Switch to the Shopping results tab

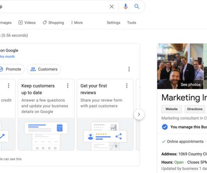[54, 23]
